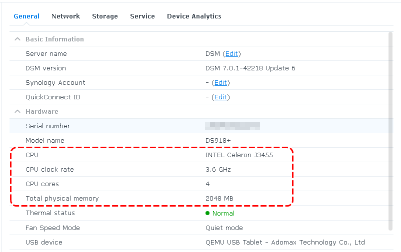Screen dimensions: 401x252
Task: Select the QEMU USB Tablet device entry
Action: [x=285, y=242]
